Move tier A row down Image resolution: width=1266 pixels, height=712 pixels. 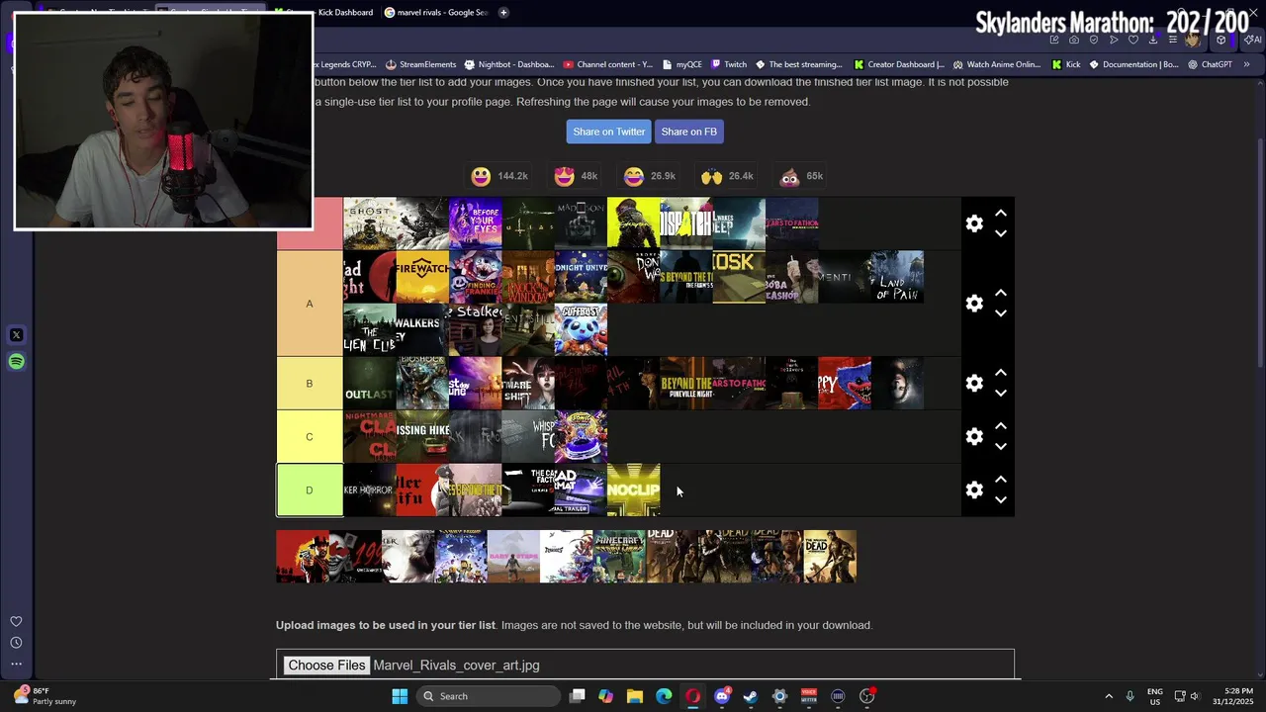coord(1001,313)
